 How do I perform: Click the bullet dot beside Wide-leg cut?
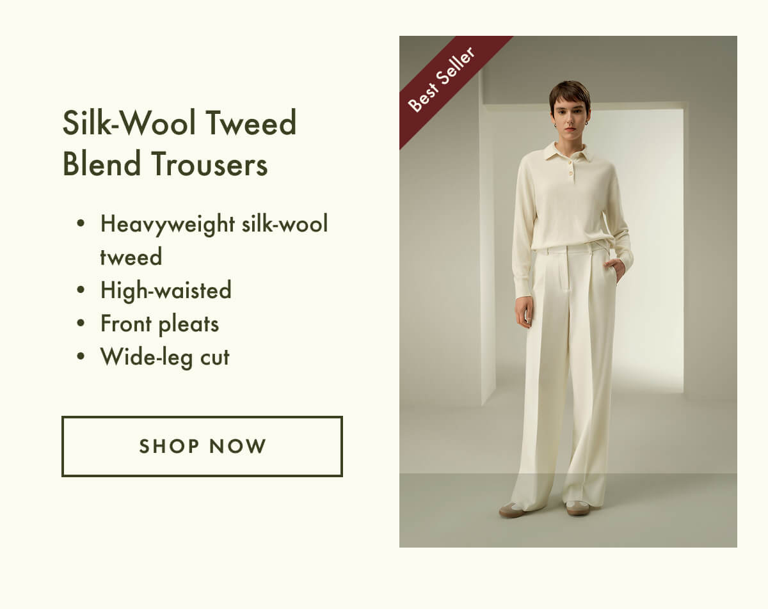pos(81,358)
